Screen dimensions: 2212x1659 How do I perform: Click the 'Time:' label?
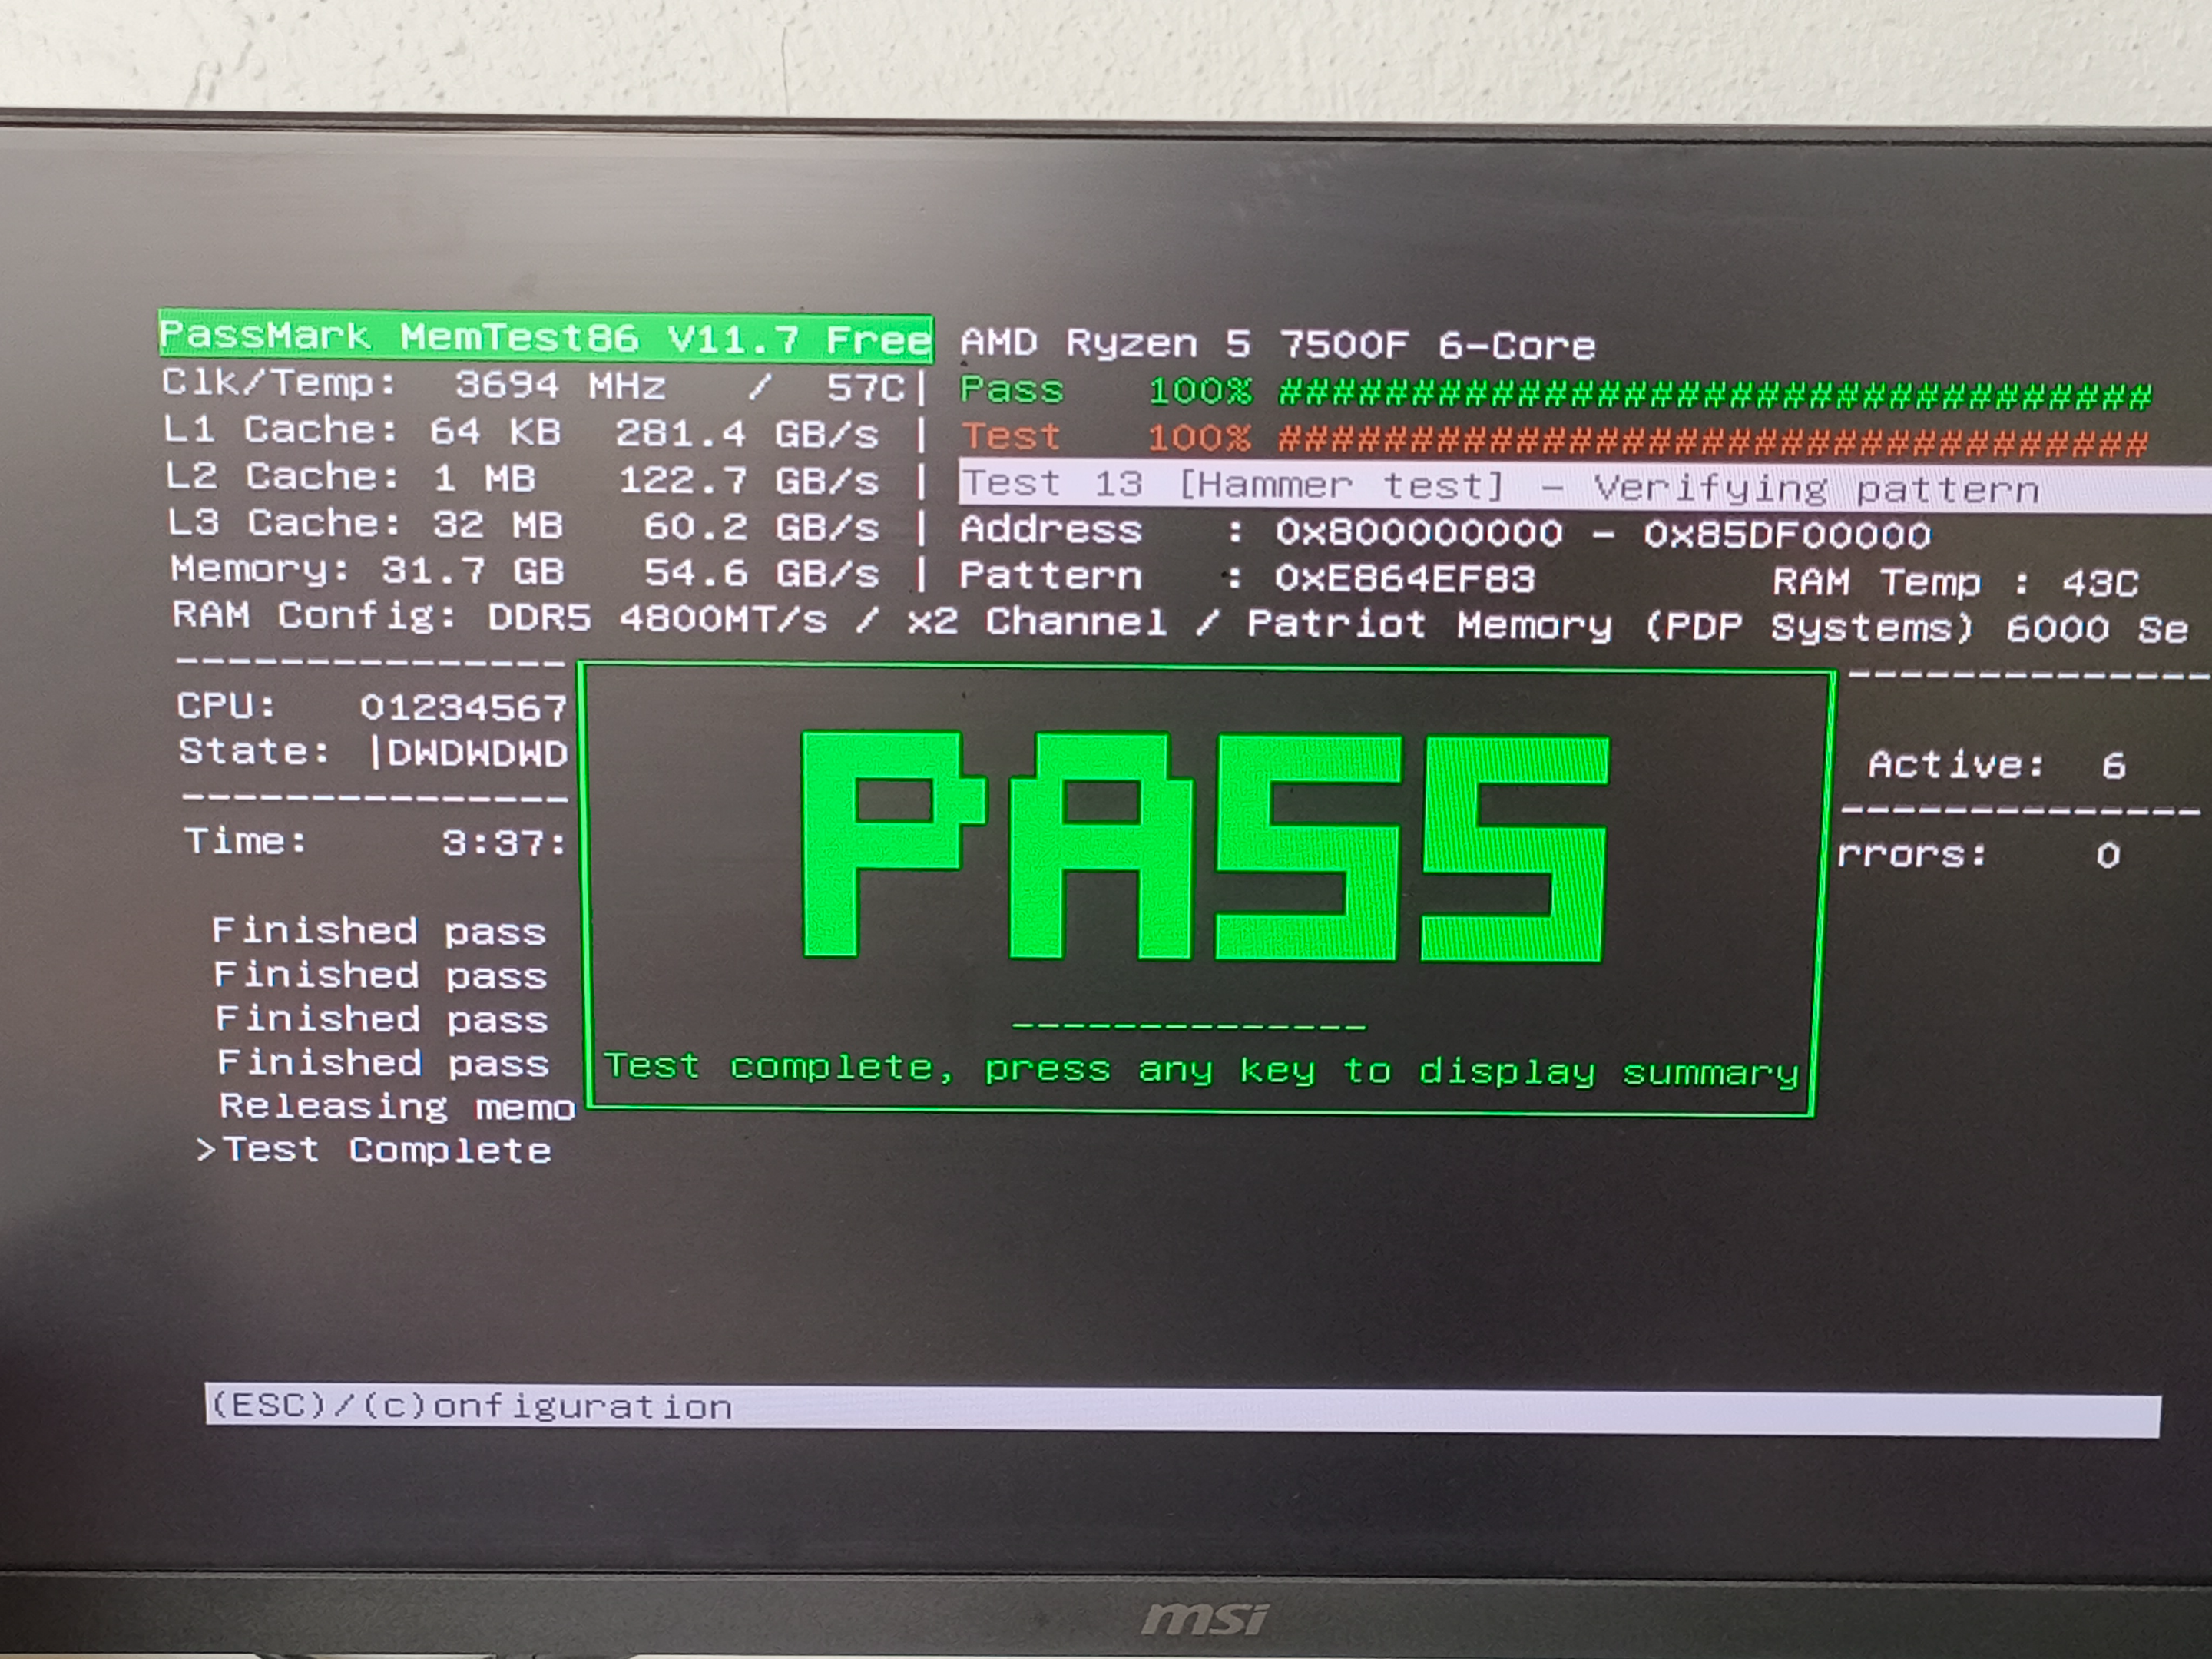pos(246,841)
